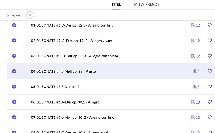215x133 pixels.
Task: View 5 versions of Sonate #5 F-Dur
Action: click(x=196, y=87)
